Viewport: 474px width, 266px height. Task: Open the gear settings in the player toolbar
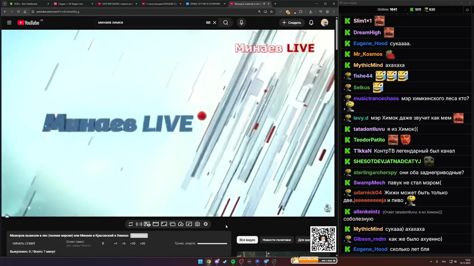(206, 224)
